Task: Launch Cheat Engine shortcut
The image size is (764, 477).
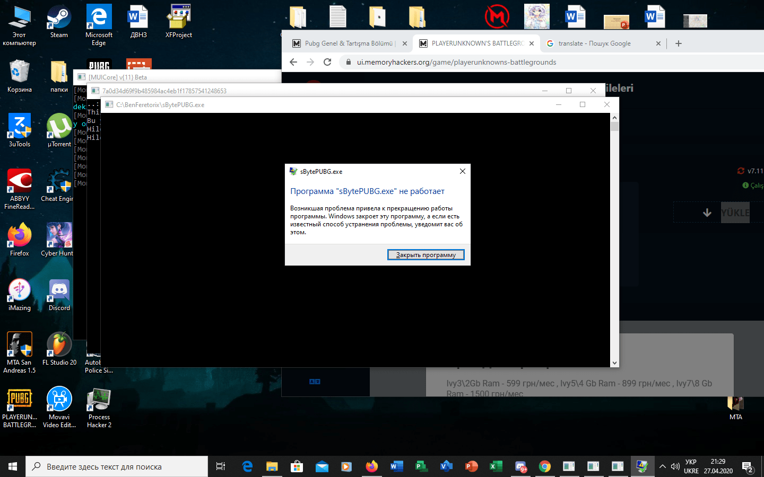Action: point(57,185)
